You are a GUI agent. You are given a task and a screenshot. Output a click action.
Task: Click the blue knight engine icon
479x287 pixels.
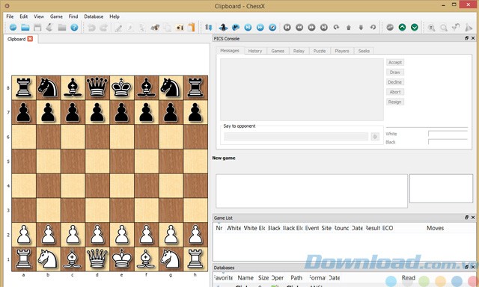[223, 28]
